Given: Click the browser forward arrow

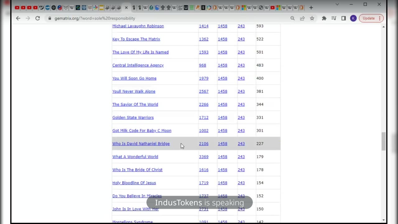Looking at the screenshot, I should point(28,18).
